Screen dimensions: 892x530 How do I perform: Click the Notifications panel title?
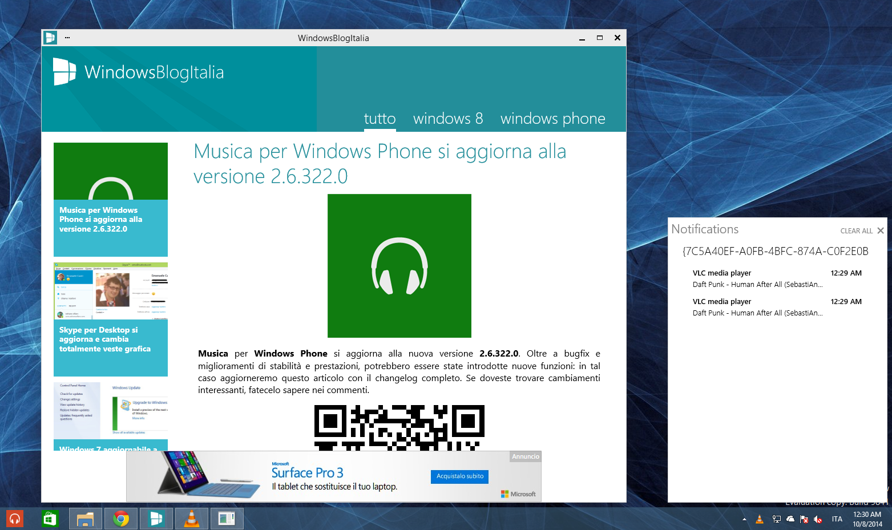[705, 229]
